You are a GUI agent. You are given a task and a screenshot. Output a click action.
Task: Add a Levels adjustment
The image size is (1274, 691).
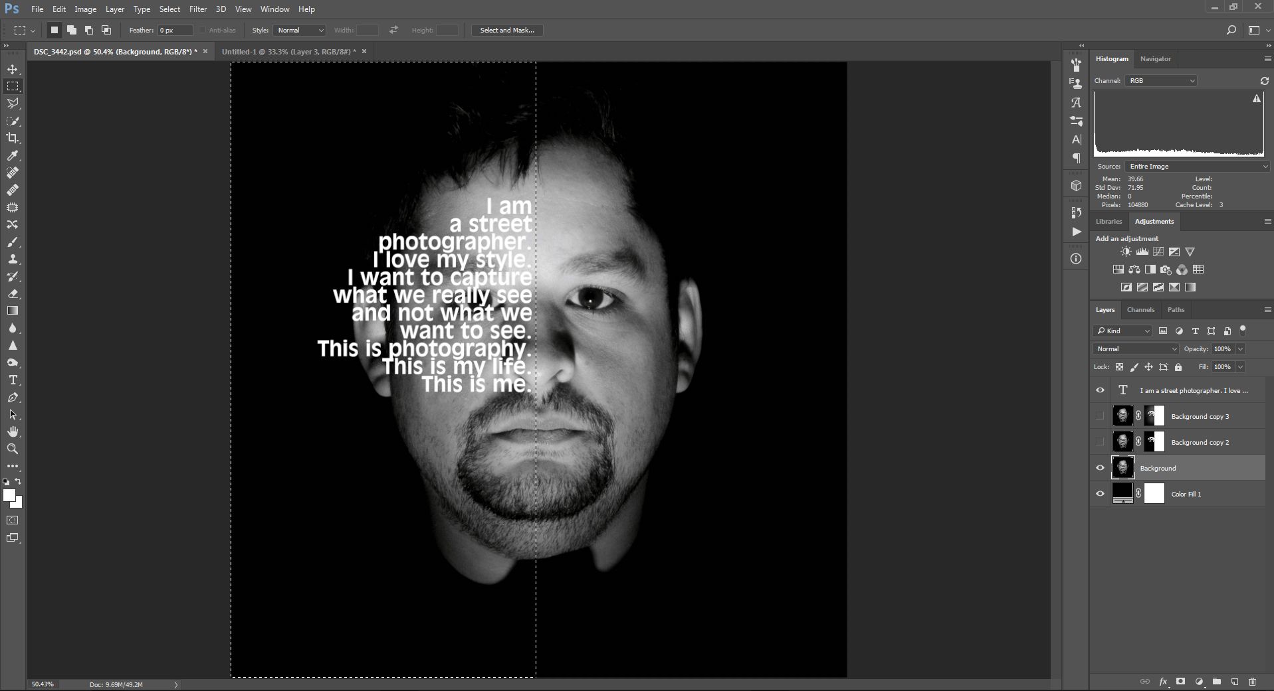[x=1142, y=252]
